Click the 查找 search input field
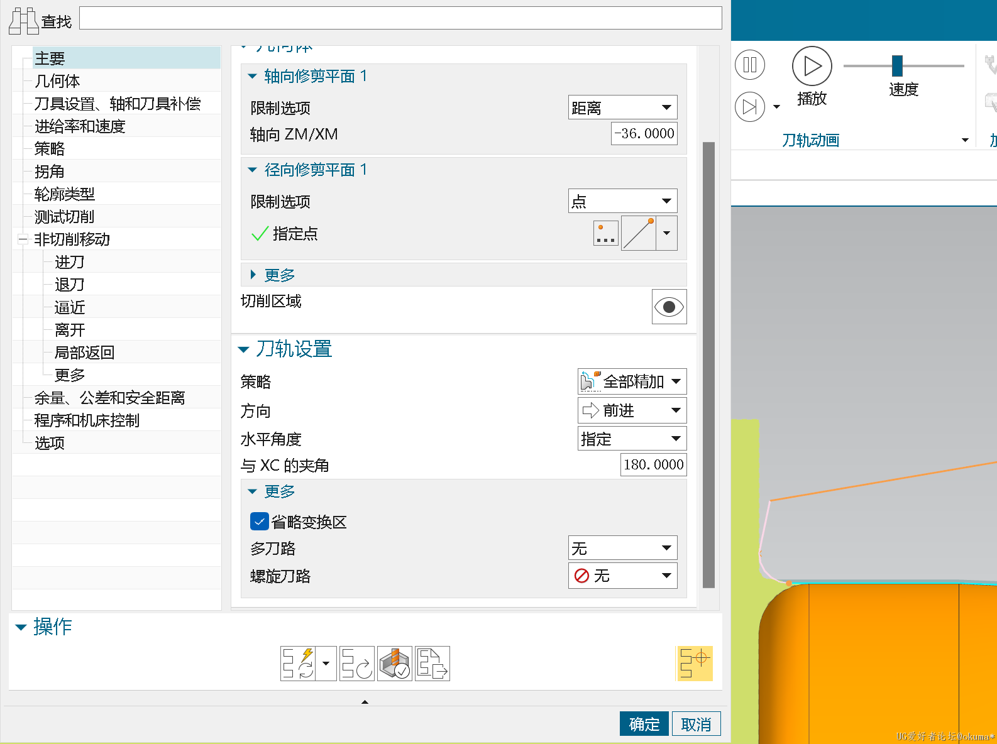Viewport: 997px width, 744px height. pos(400,18)
